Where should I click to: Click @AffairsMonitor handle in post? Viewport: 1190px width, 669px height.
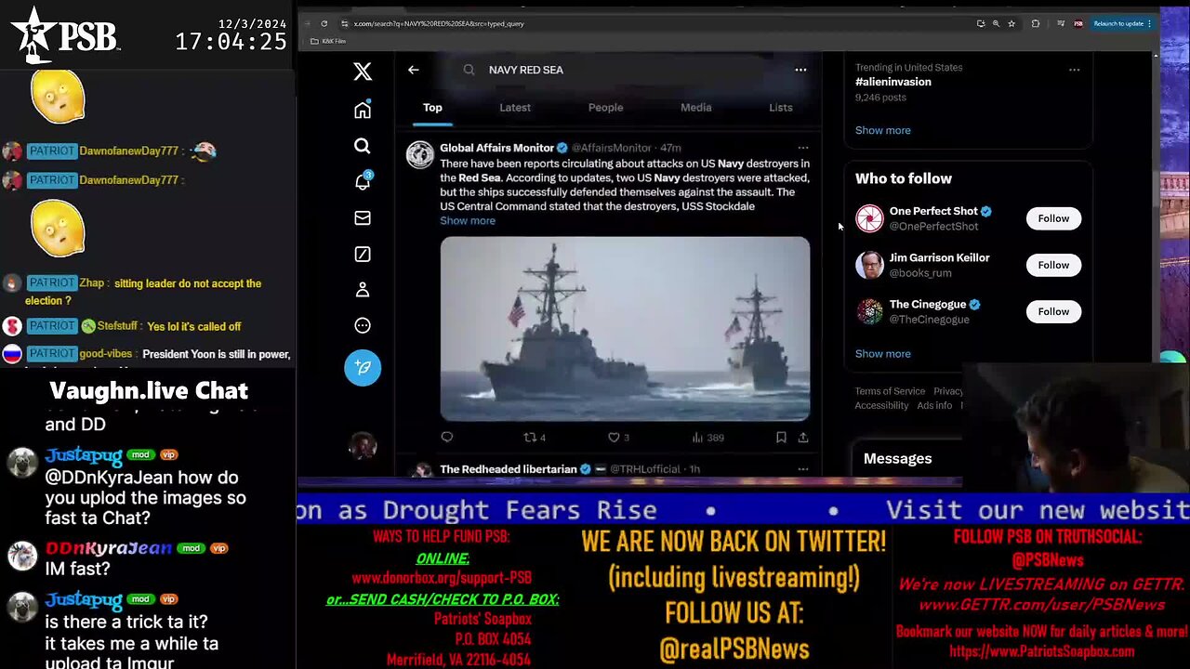[x=611, y=149]
